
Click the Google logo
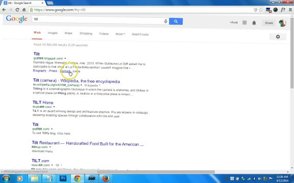(x=16, y=19)
